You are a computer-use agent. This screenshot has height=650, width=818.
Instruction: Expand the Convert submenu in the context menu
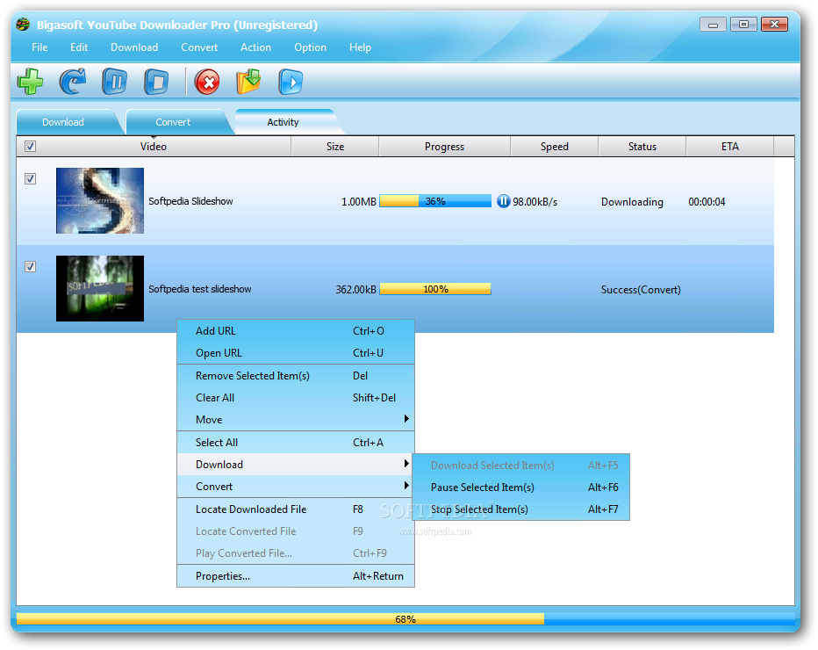click(x=295, y=486)
